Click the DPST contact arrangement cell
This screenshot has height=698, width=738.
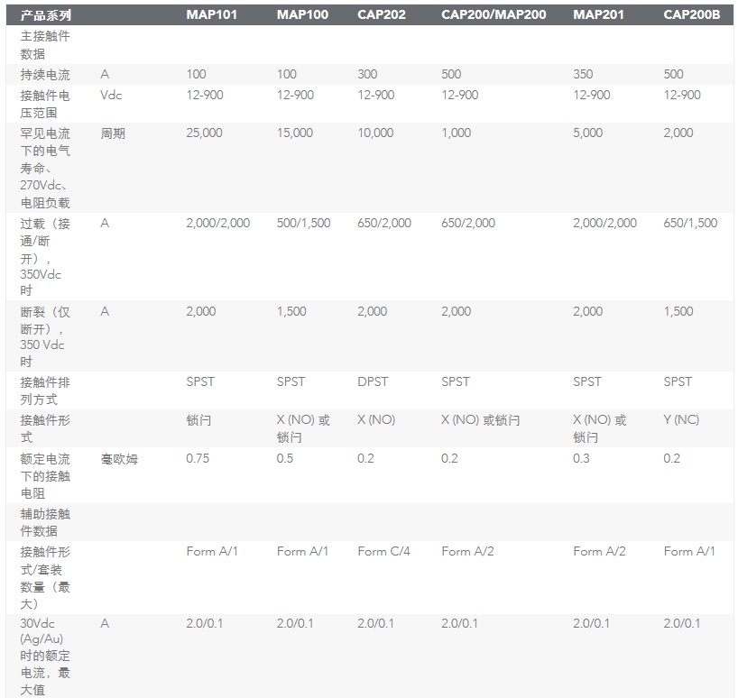373,381
